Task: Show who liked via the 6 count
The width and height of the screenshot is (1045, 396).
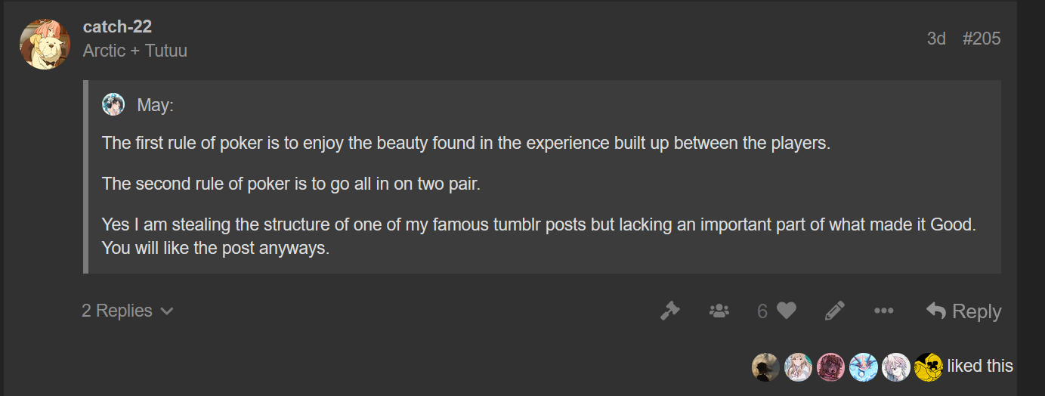Action: click(x=762, y=311)
